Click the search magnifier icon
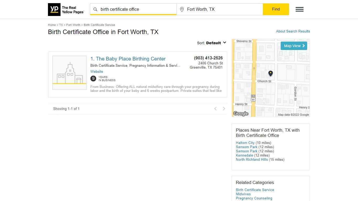The image size is (358, 201). (x=95, y=9)
